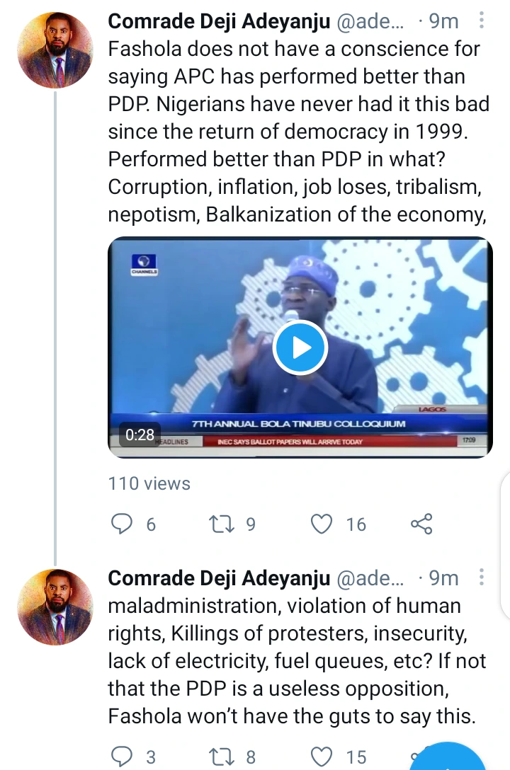This screenshot has width=510, height=770.
Task: Open the second tweet's text about maladministration
Action: [297, 661]
